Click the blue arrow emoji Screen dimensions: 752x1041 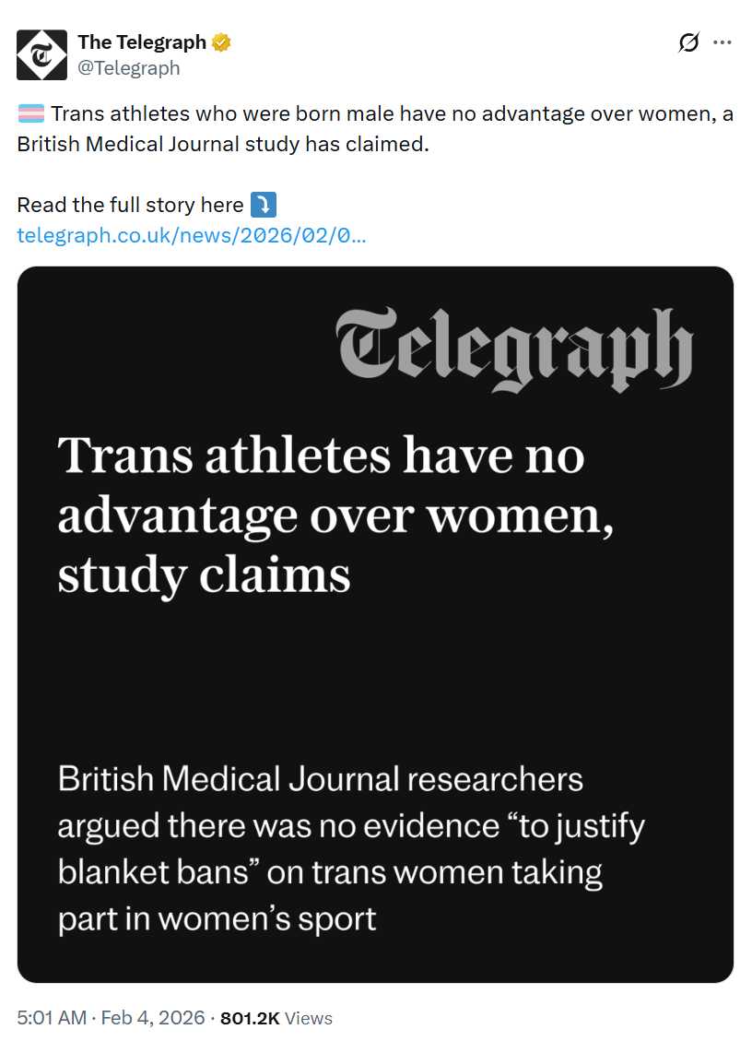(x=264, y=205)
